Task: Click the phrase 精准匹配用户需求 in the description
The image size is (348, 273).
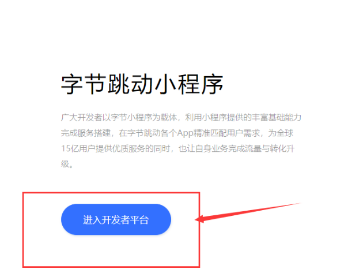Action: (227, 133)
